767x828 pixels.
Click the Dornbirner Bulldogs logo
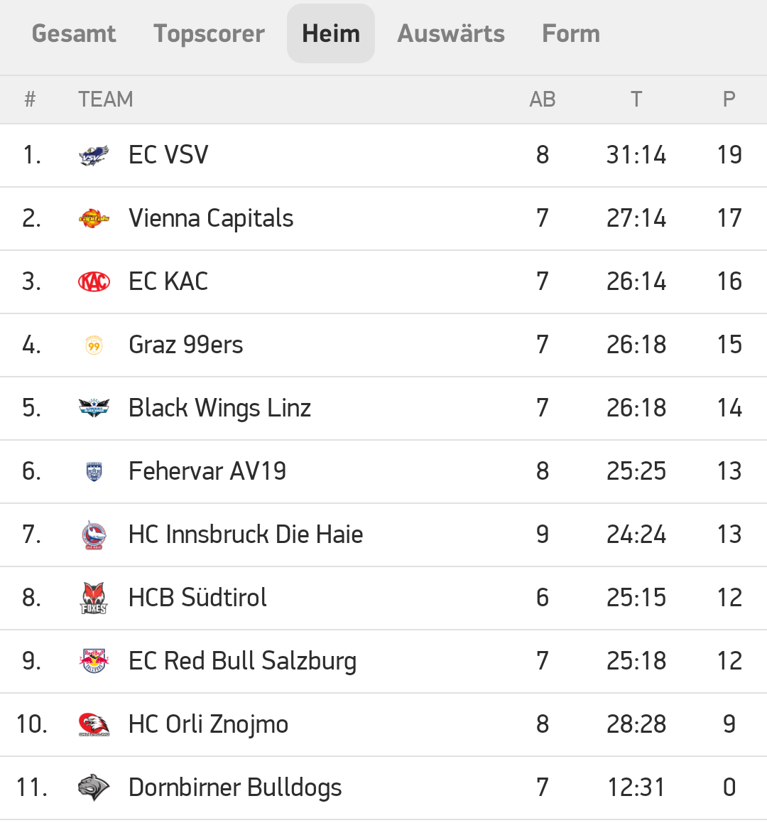pos(94,787)
